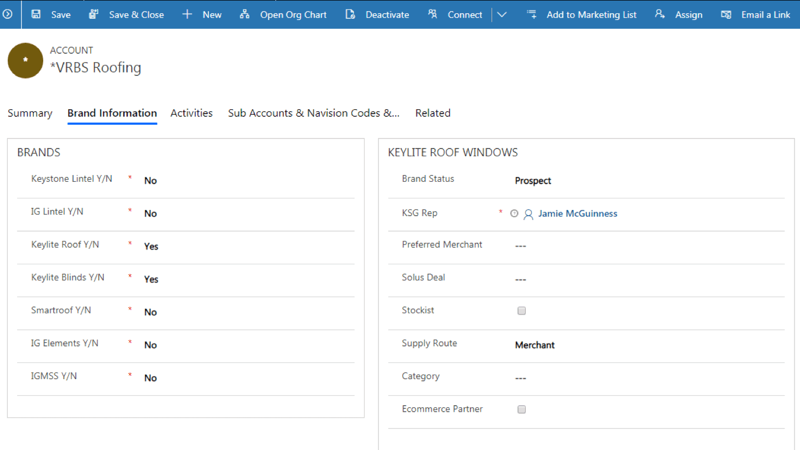Click the Save floppy disk icon
The height and width of the screenshot is (450, 800).
coord(36,14)
